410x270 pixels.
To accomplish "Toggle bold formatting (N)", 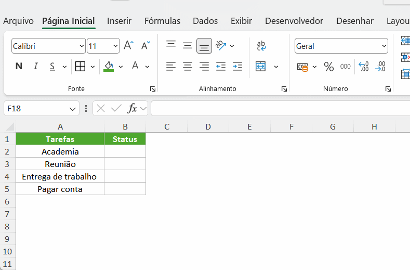I will tap(19, 66).
